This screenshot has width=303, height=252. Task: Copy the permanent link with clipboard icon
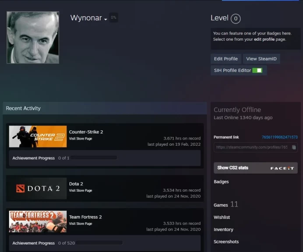click(294, 147)
